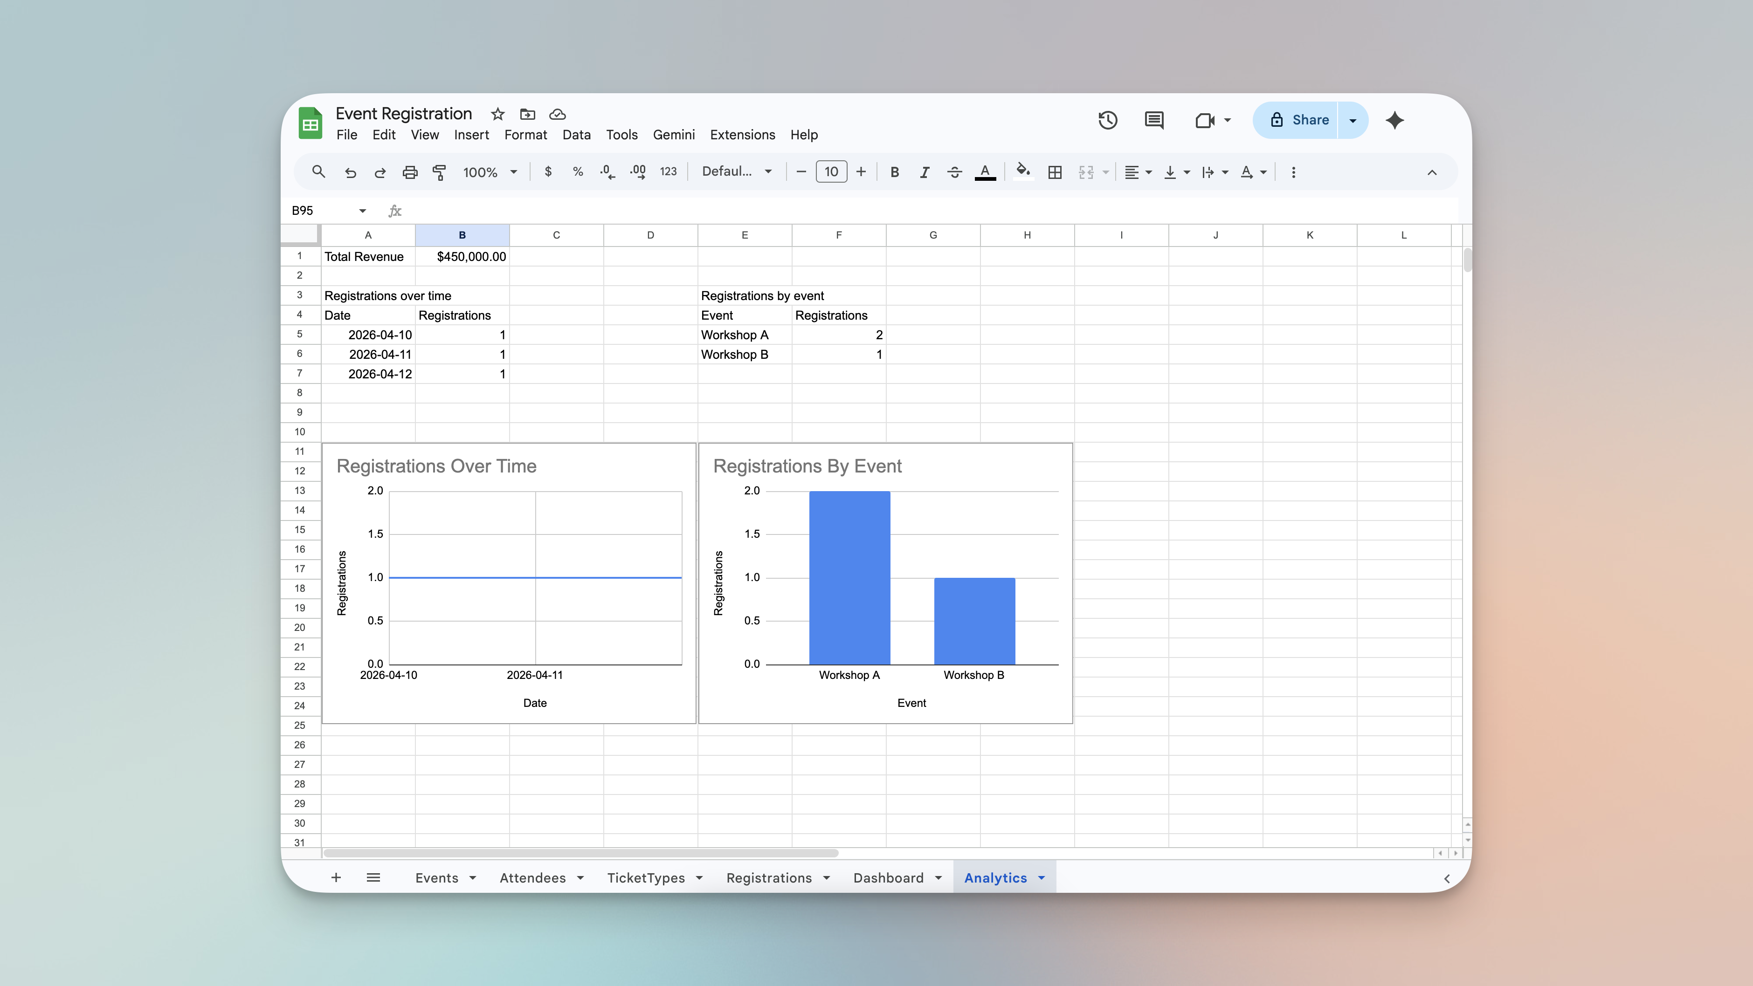This screenshot has width=1753, height=986.
Task: Select row 9 header
Action: tap(299, 413)
